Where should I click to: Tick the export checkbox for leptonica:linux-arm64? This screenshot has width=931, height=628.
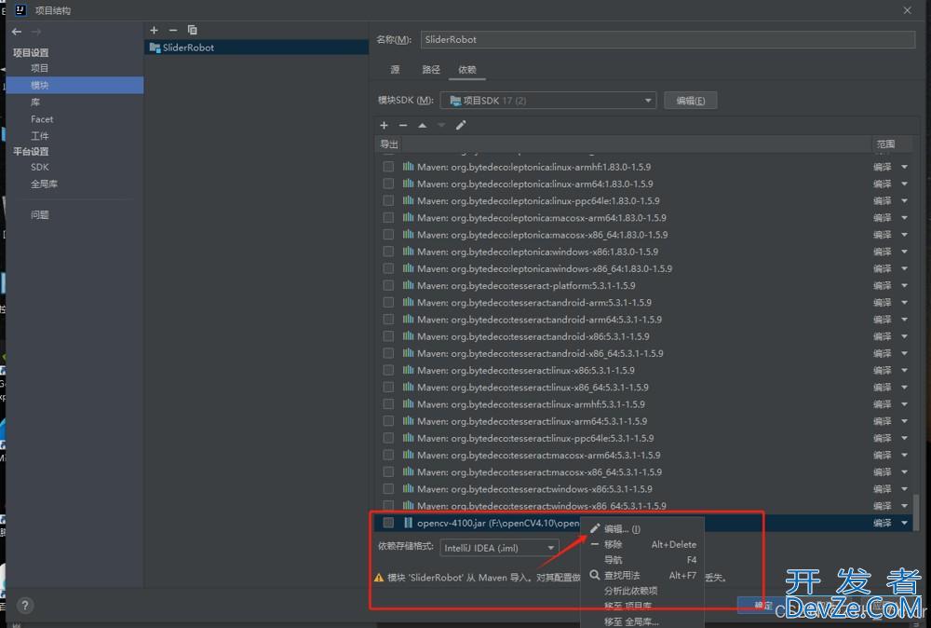[388, 184]
